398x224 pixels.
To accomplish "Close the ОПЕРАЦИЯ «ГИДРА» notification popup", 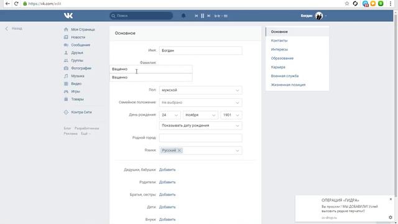I will 391,199.
